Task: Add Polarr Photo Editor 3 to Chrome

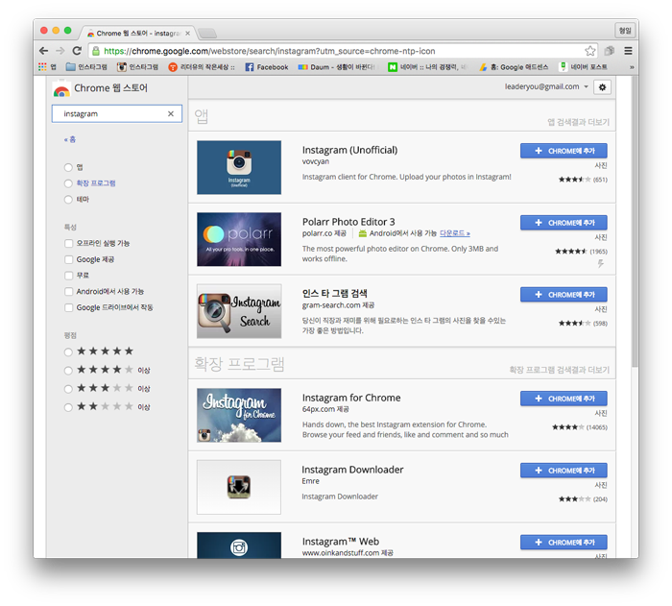Action: 564,223
